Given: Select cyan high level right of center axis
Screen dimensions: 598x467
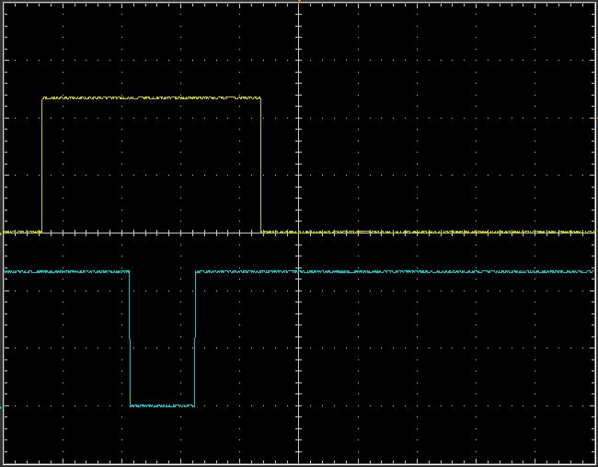Looking at the screenshot, I should [442, 272].
